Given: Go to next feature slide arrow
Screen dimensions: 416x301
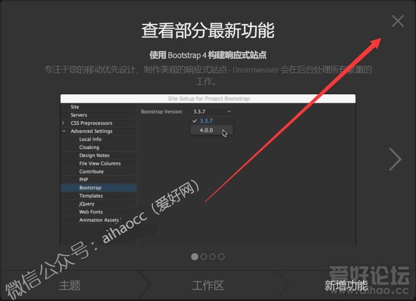Looking at the screenshot, I should point(395,159).
